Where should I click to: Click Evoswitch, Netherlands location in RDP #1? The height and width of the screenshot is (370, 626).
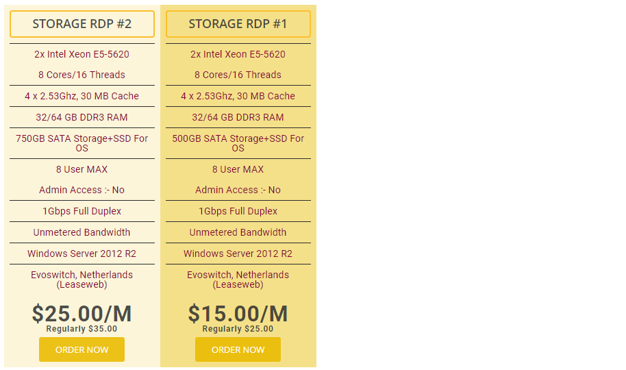click(x=238, y=279)
